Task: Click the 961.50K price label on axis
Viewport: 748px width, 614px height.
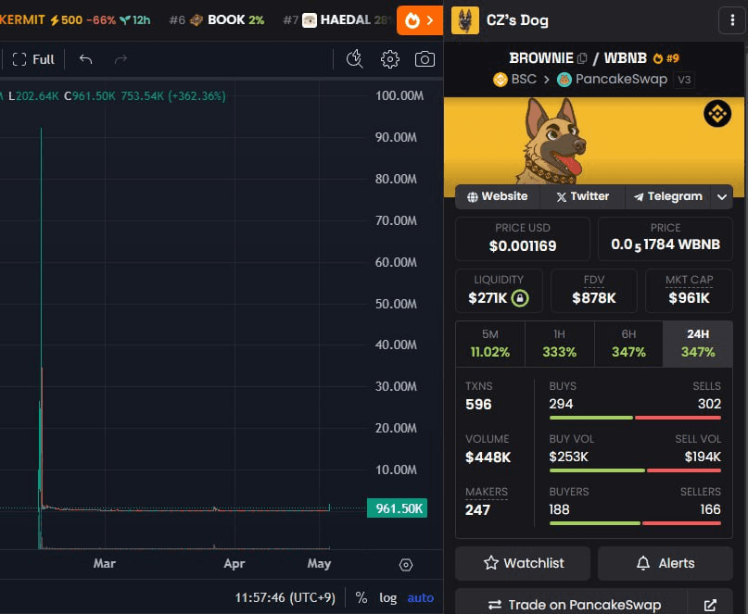Action: click(x=398, y=508)
